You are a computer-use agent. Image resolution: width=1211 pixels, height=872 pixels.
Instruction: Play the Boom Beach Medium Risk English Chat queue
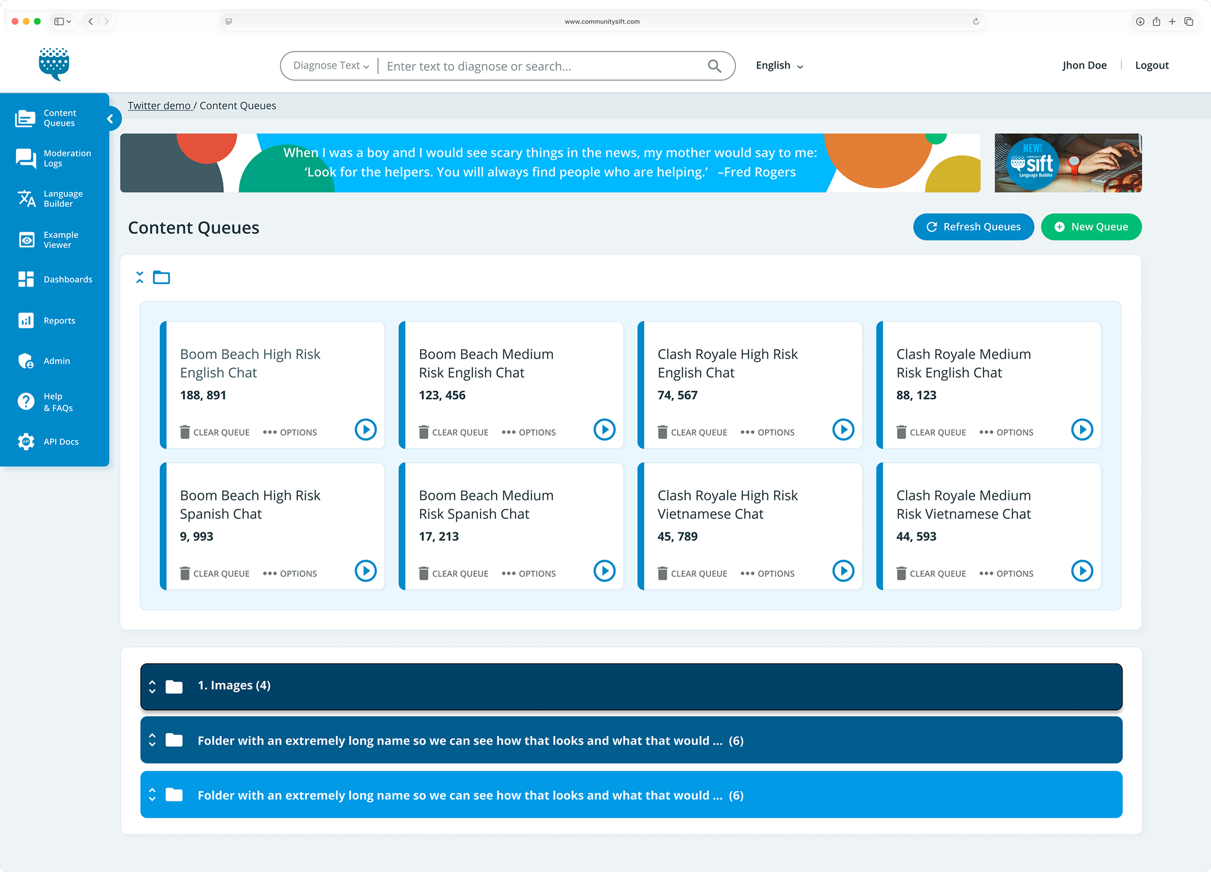(x=605, y=429)
